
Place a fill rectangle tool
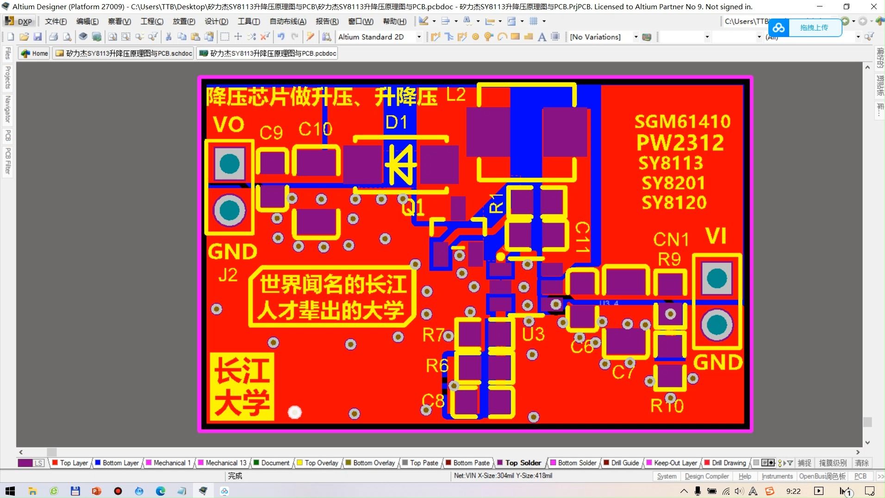[x=515, y=37]
